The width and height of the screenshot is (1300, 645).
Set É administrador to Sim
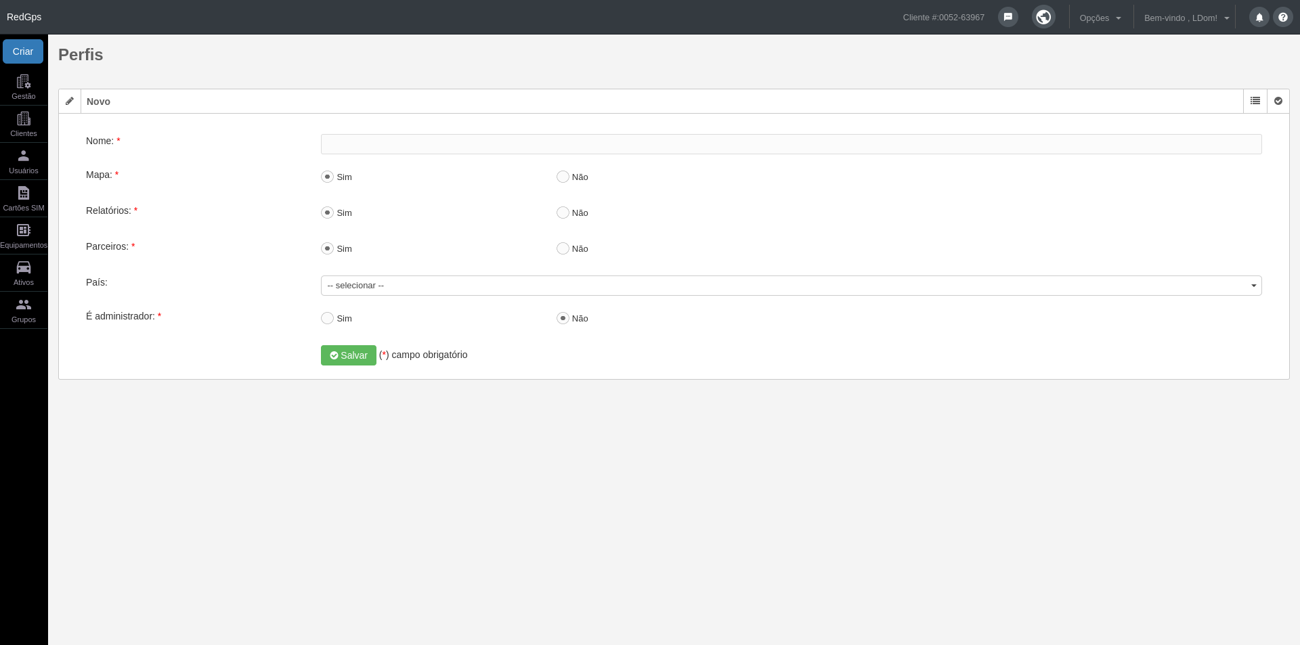click(327, 318)
